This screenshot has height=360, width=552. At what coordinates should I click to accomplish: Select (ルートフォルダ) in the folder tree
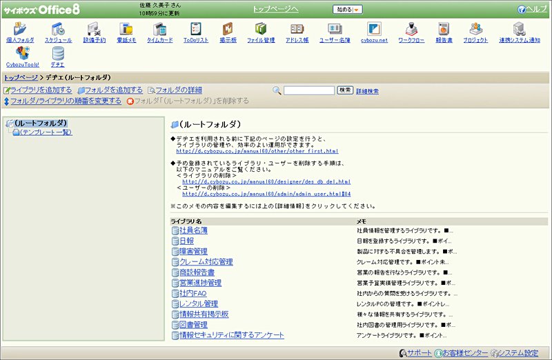point(41,123)
